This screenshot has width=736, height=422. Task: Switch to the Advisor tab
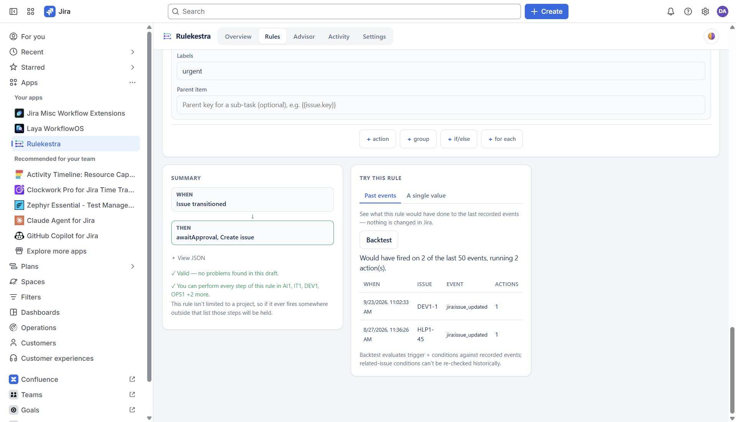[304, 36]
